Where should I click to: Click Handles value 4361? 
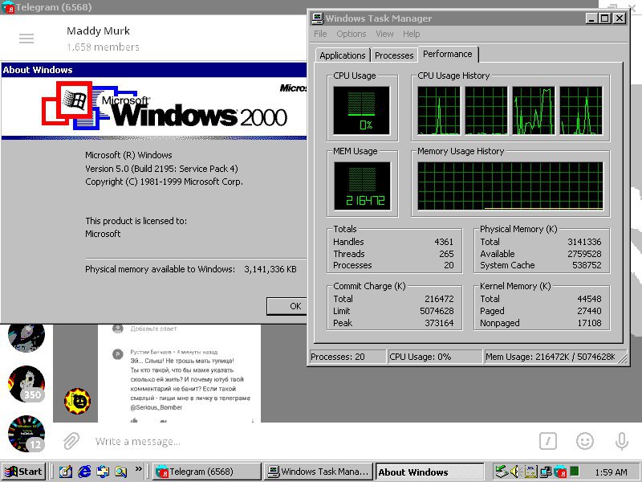coord(444,242)
